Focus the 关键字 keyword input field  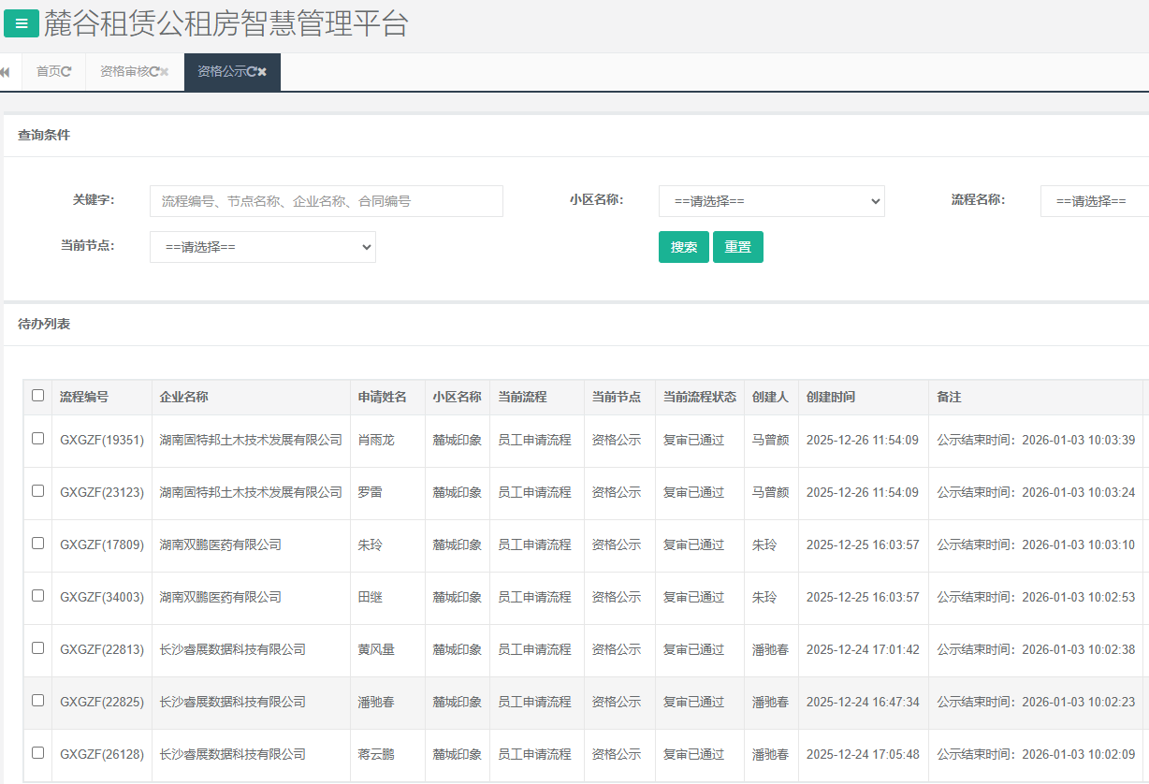point(326,201)
